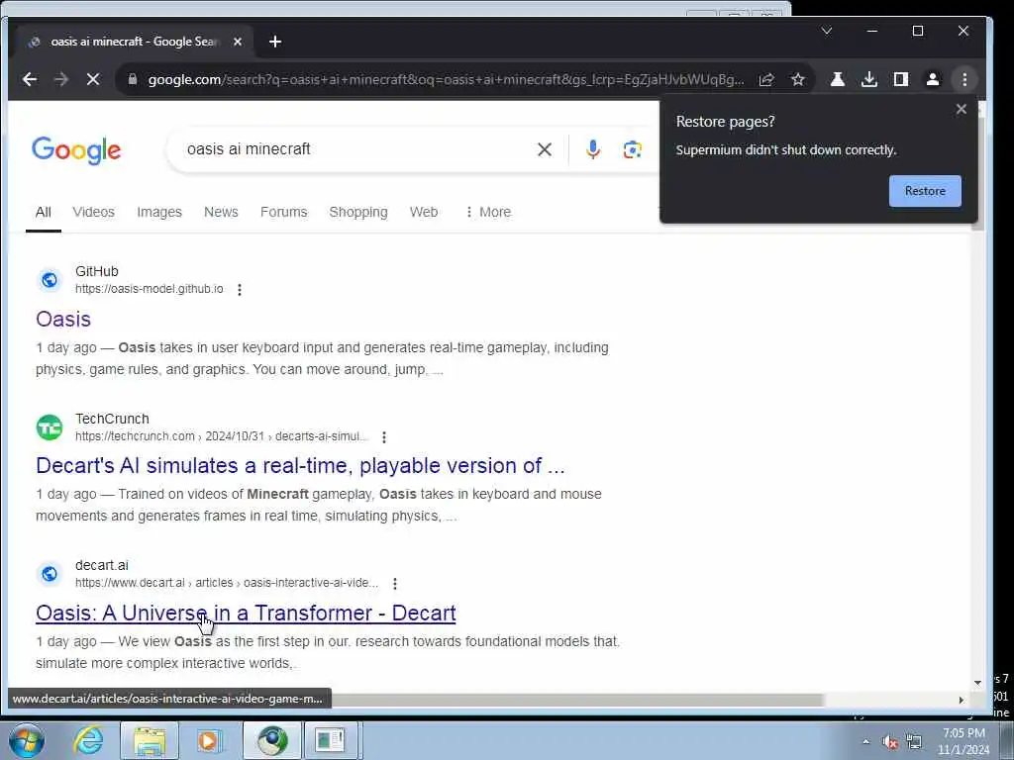
Task: Click the address bar URL
Action: pyautogui.click(x=446, y=79)
